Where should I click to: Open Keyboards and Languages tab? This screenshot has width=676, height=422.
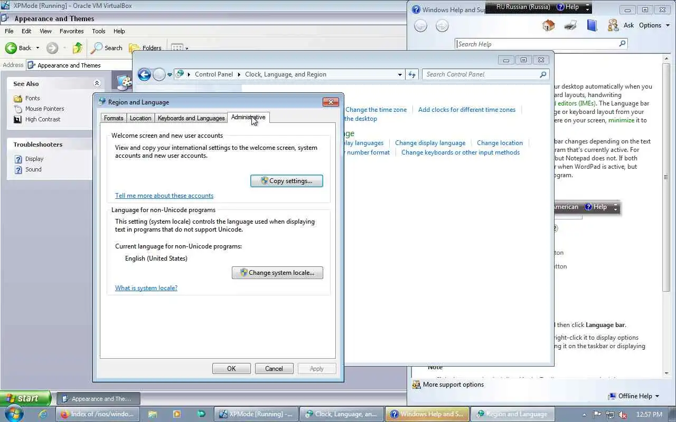tap(191, 118)
